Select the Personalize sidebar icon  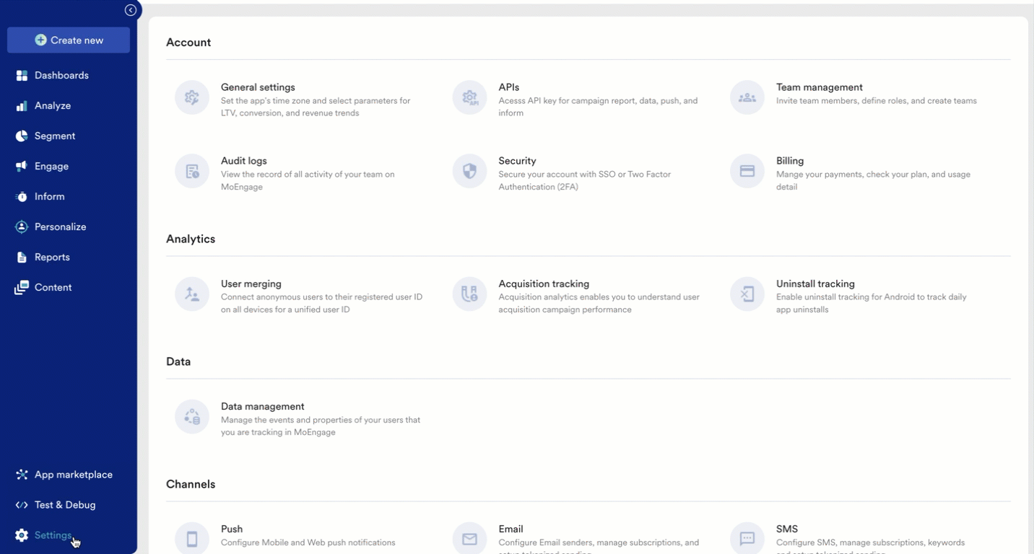coord(22,227)
